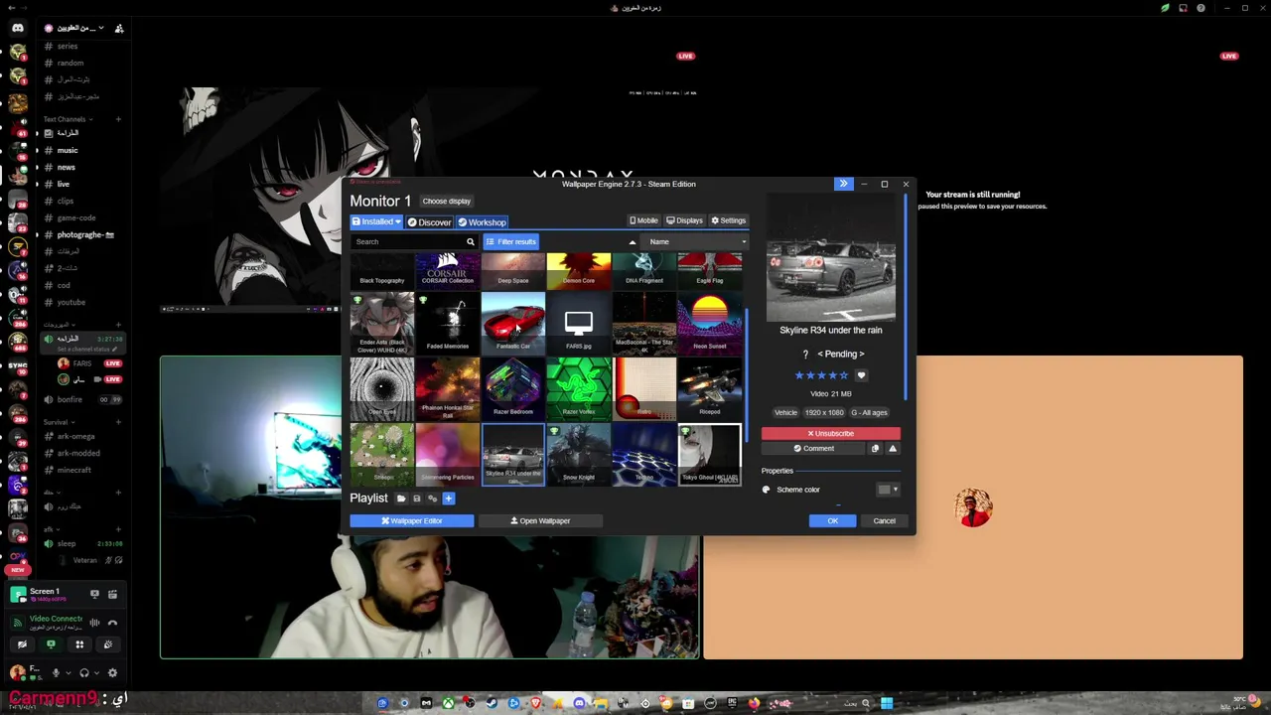The height and width of the screenshot is (715, 1271).
Task: Add wallpaper to playlist with plus icon
Action: click(448, 499)
